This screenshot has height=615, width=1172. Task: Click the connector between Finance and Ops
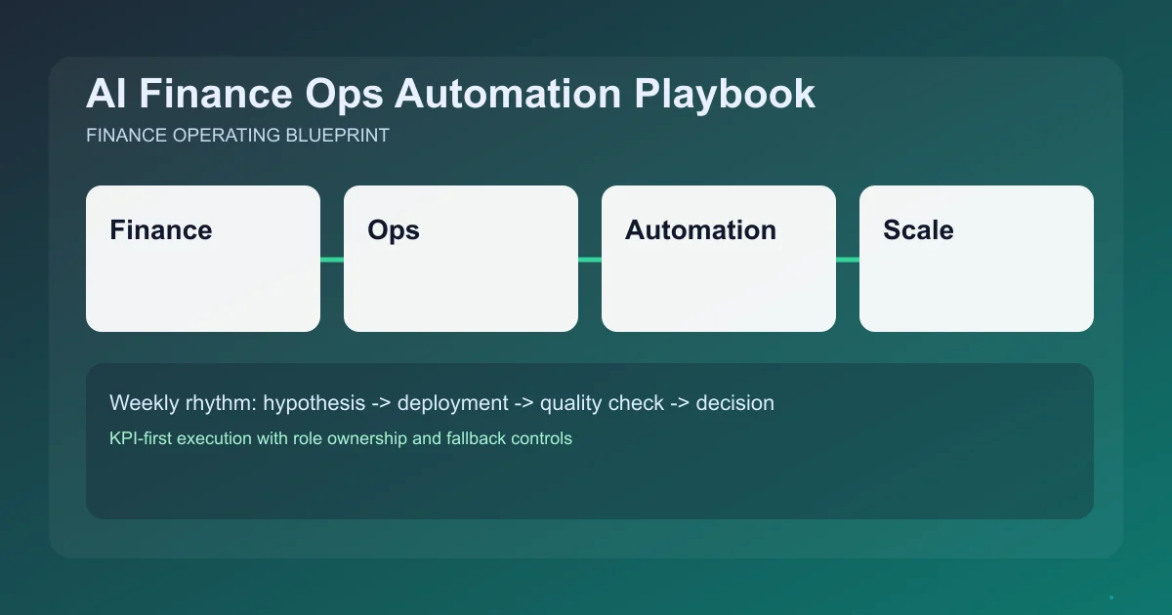(332, 259)
